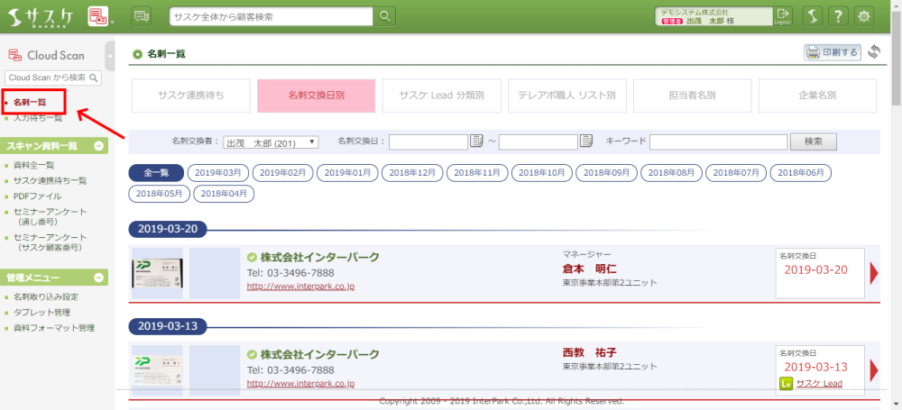
Task: Click the Cloud Scan search magnifier
Action: coord(93,77)
